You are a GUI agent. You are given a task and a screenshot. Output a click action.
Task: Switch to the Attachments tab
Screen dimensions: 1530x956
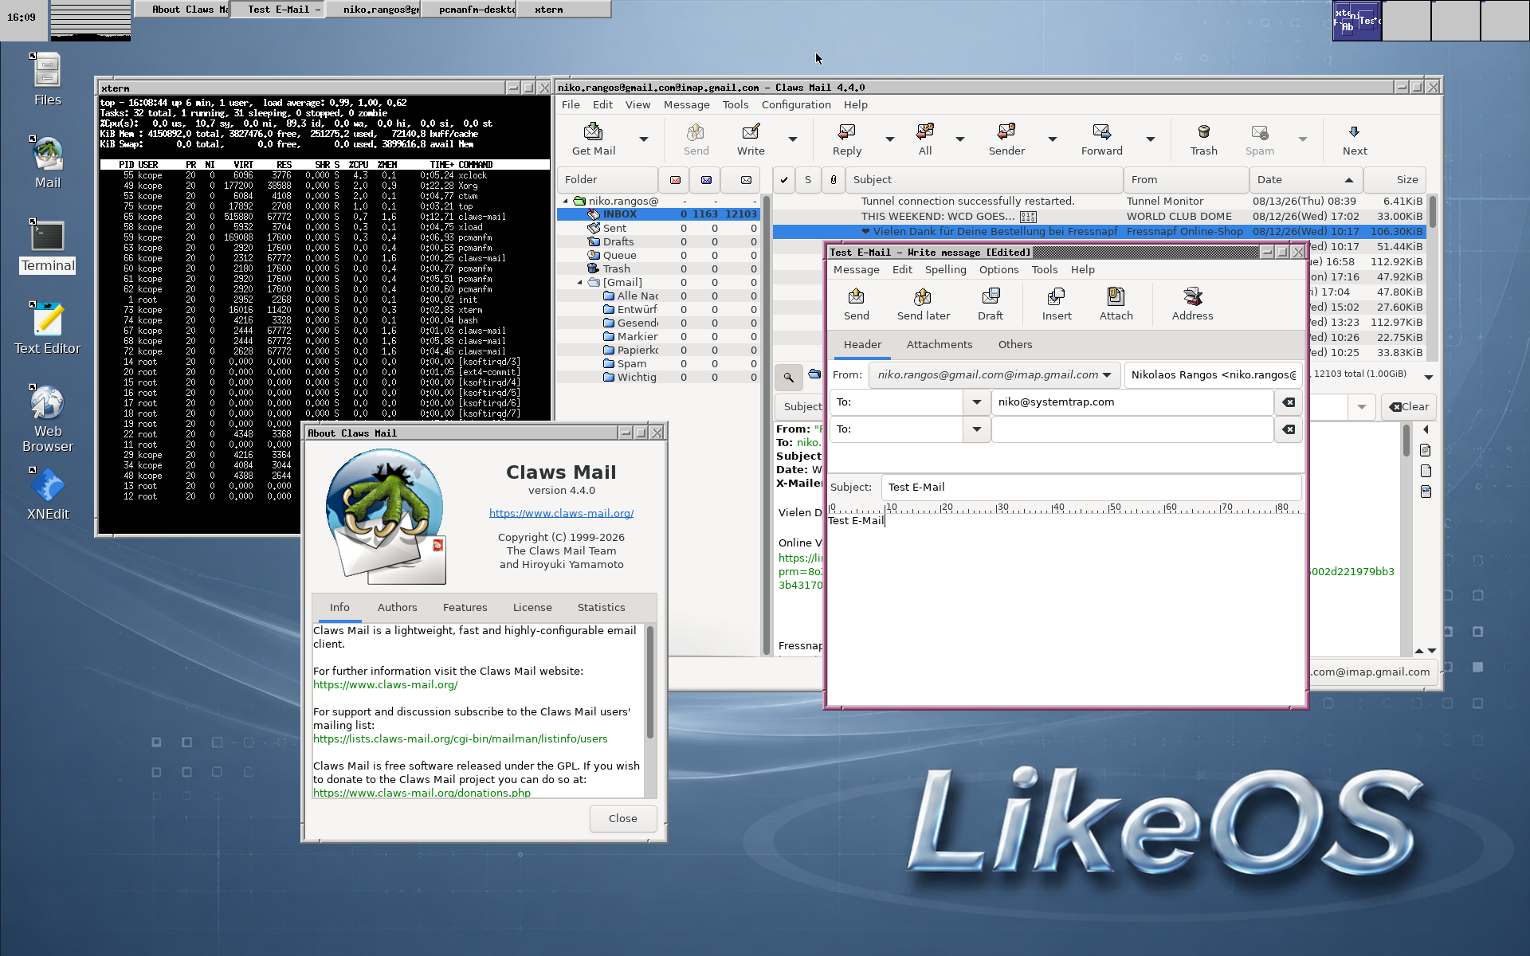pos(940,345)
